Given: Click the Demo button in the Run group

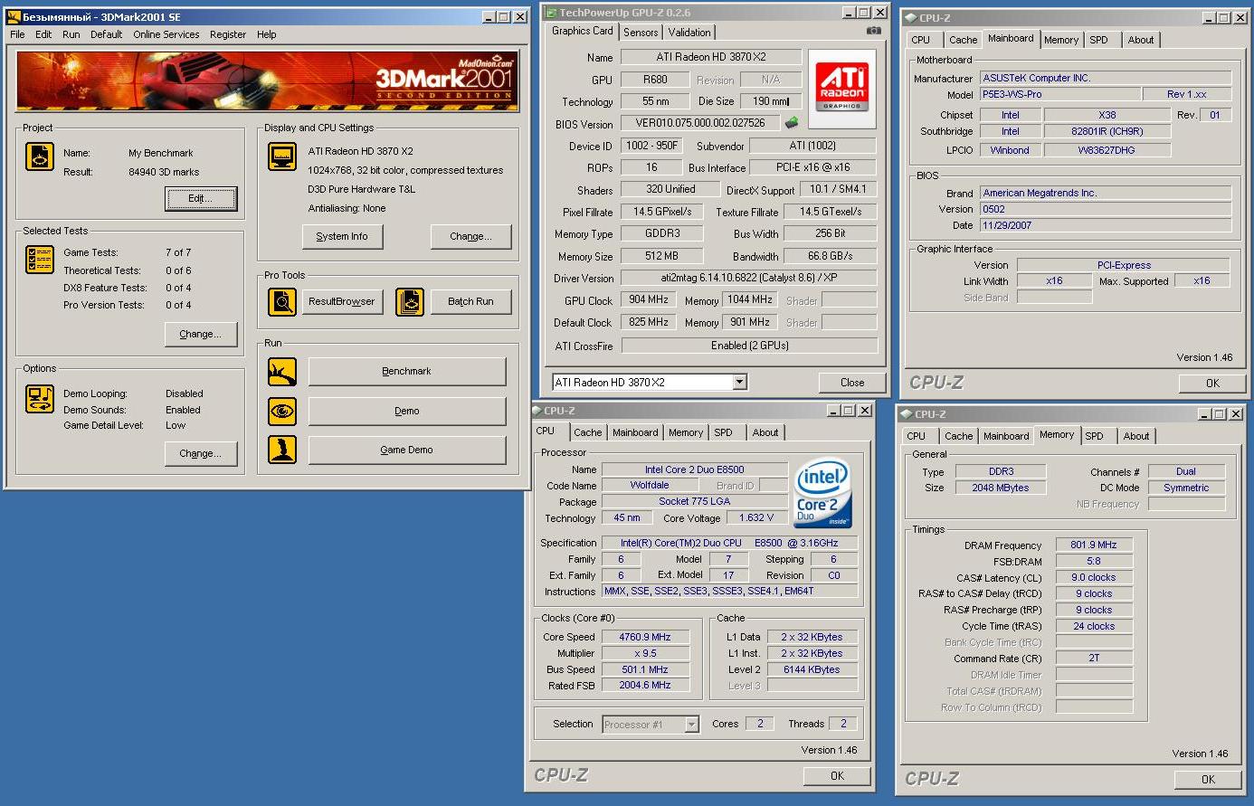Looking at the screenshot, I should coord(407,412).
